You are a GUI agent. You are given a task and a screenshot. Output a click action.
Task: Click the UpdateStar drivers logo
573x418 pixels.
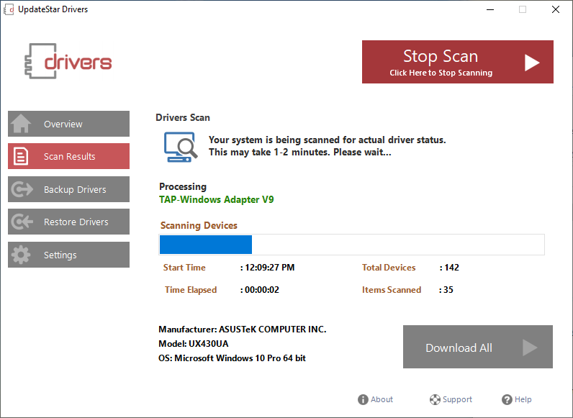pos(68,62)
